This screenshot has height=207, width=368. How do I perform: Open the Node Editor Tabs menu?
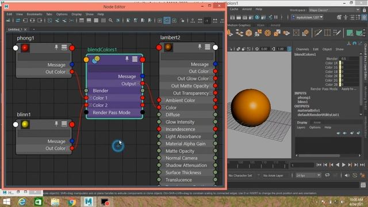point(49,14)
